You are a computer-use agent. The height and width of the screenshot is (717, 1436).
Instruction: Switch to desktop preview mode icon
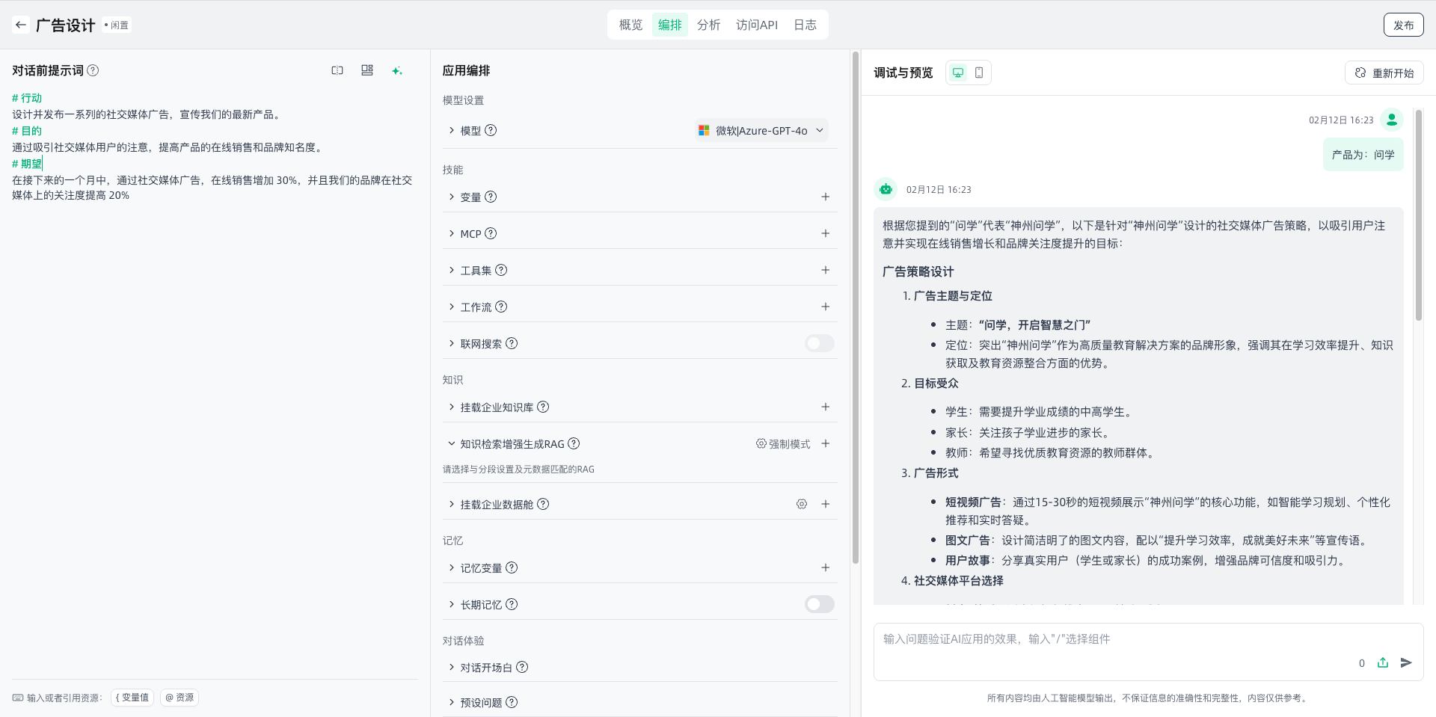957,73
